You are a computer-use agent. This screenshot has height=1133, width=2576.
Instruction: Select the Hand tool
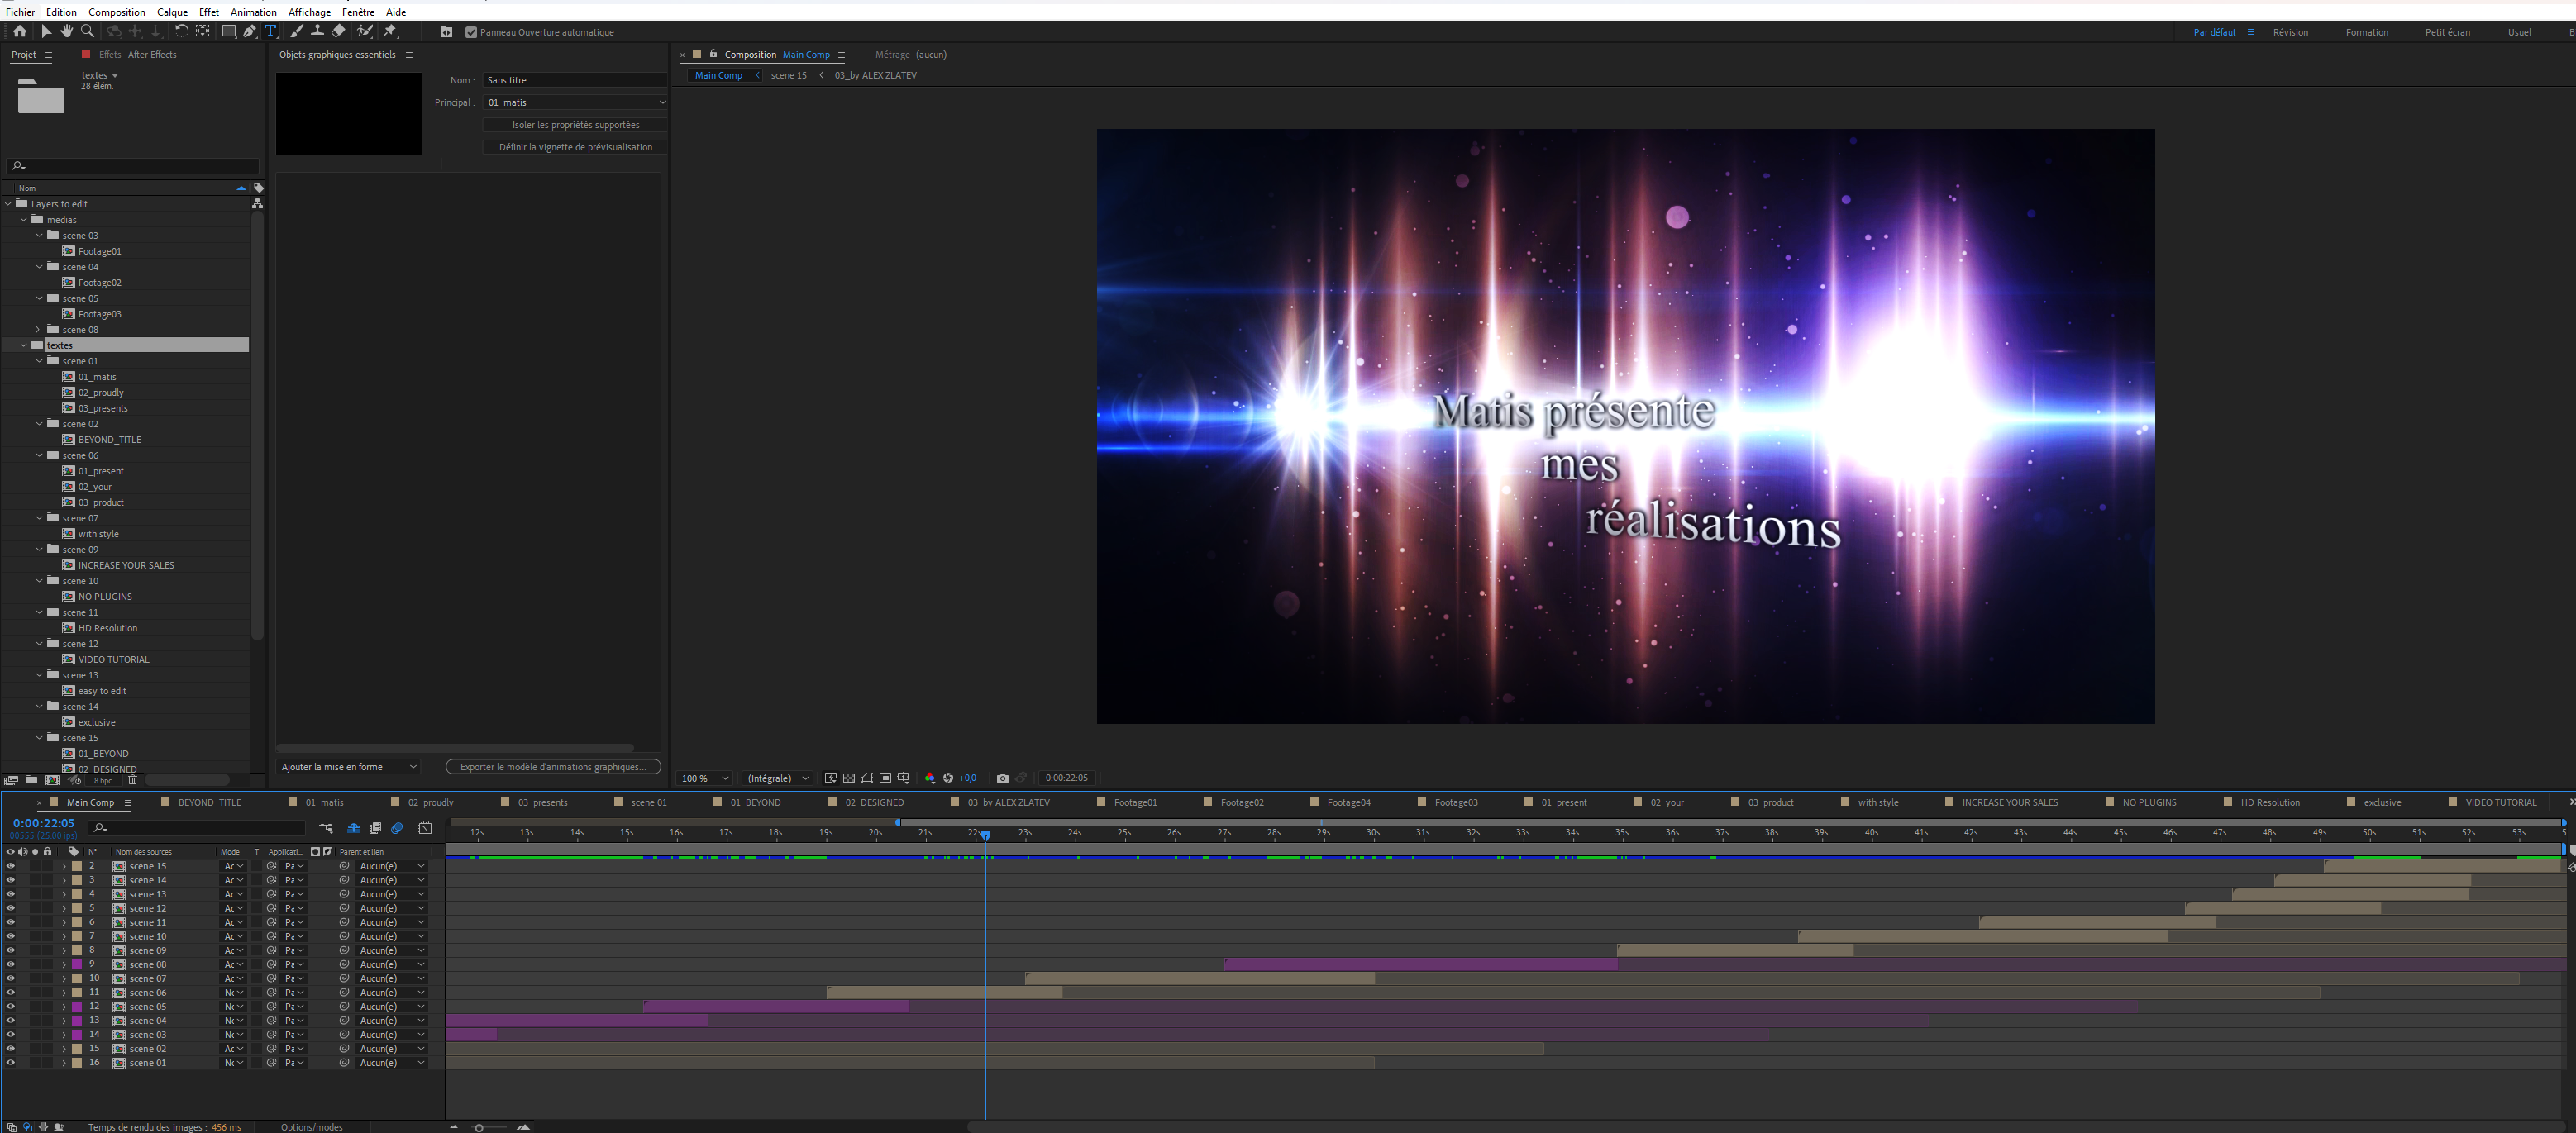point(67,32)
